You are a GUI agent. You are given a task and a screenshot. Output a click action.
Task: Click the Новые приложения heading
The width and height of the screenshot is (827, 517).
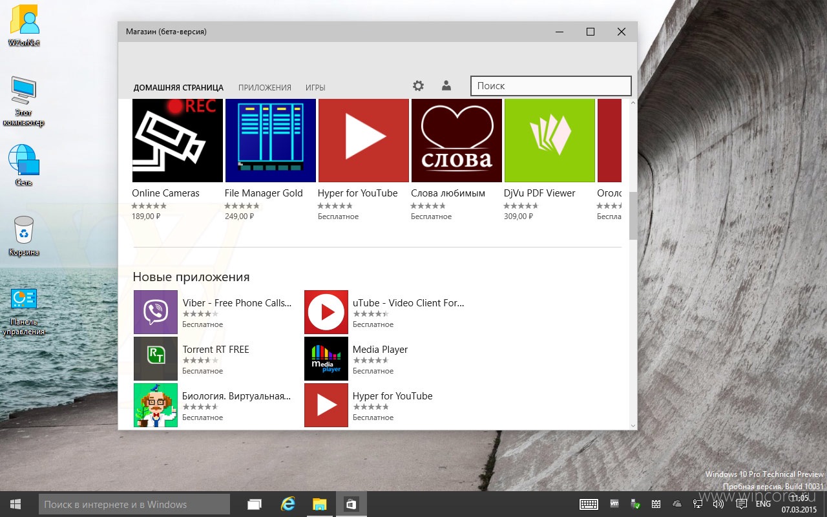(191, 277)
